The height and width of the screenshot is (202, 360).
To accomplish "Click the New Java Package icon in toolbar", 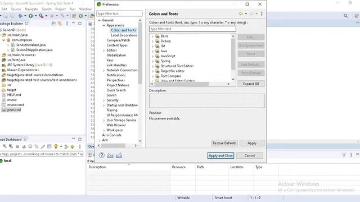I will click(x=74, y=16).
